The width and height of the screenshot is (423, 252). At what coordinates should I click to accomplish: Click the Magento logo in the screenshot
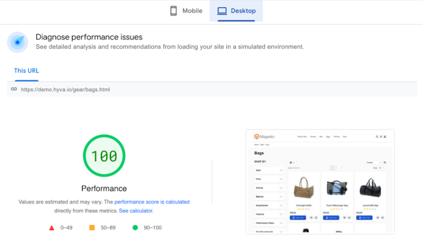click(264, 137)
